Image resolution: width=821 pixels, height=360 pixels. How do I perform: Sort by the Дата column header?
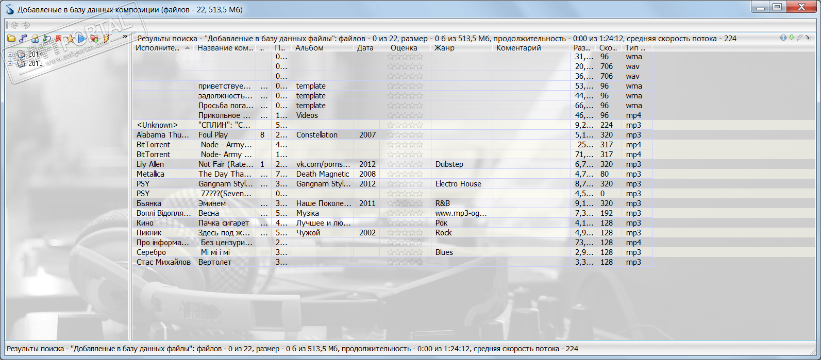pyautogui.click(x=366, y=48)
